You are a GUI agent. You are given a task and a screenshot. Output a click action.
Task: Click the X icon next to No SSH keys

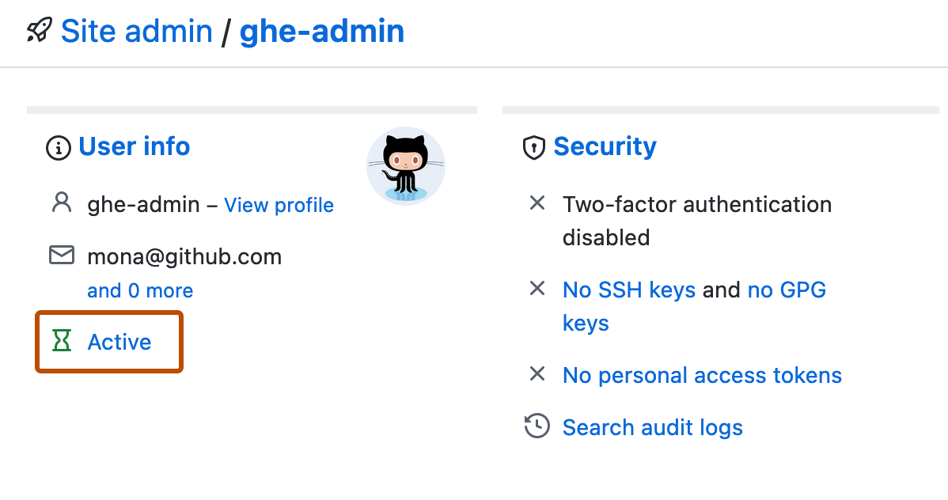pyautogui.click(x=537, y=289)
